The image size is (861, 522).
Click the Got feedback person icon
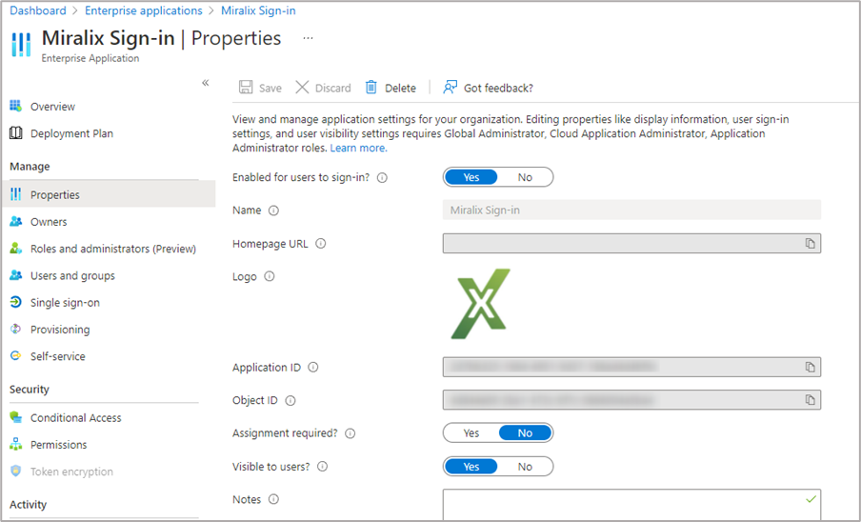click(450, 88)
